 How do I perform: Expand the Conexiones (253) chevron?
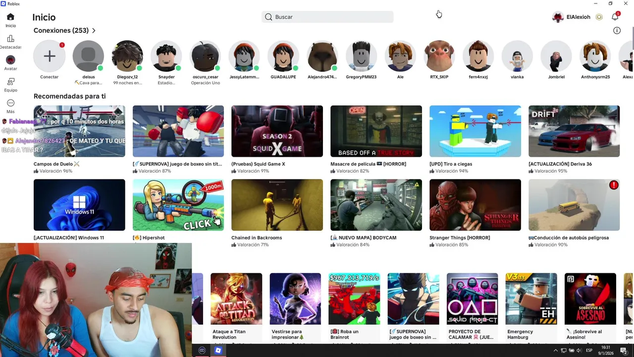coord(94,31)
